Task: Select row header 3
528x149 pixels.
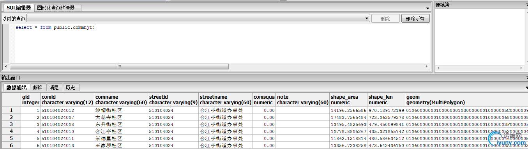Action: click(11, 124)
